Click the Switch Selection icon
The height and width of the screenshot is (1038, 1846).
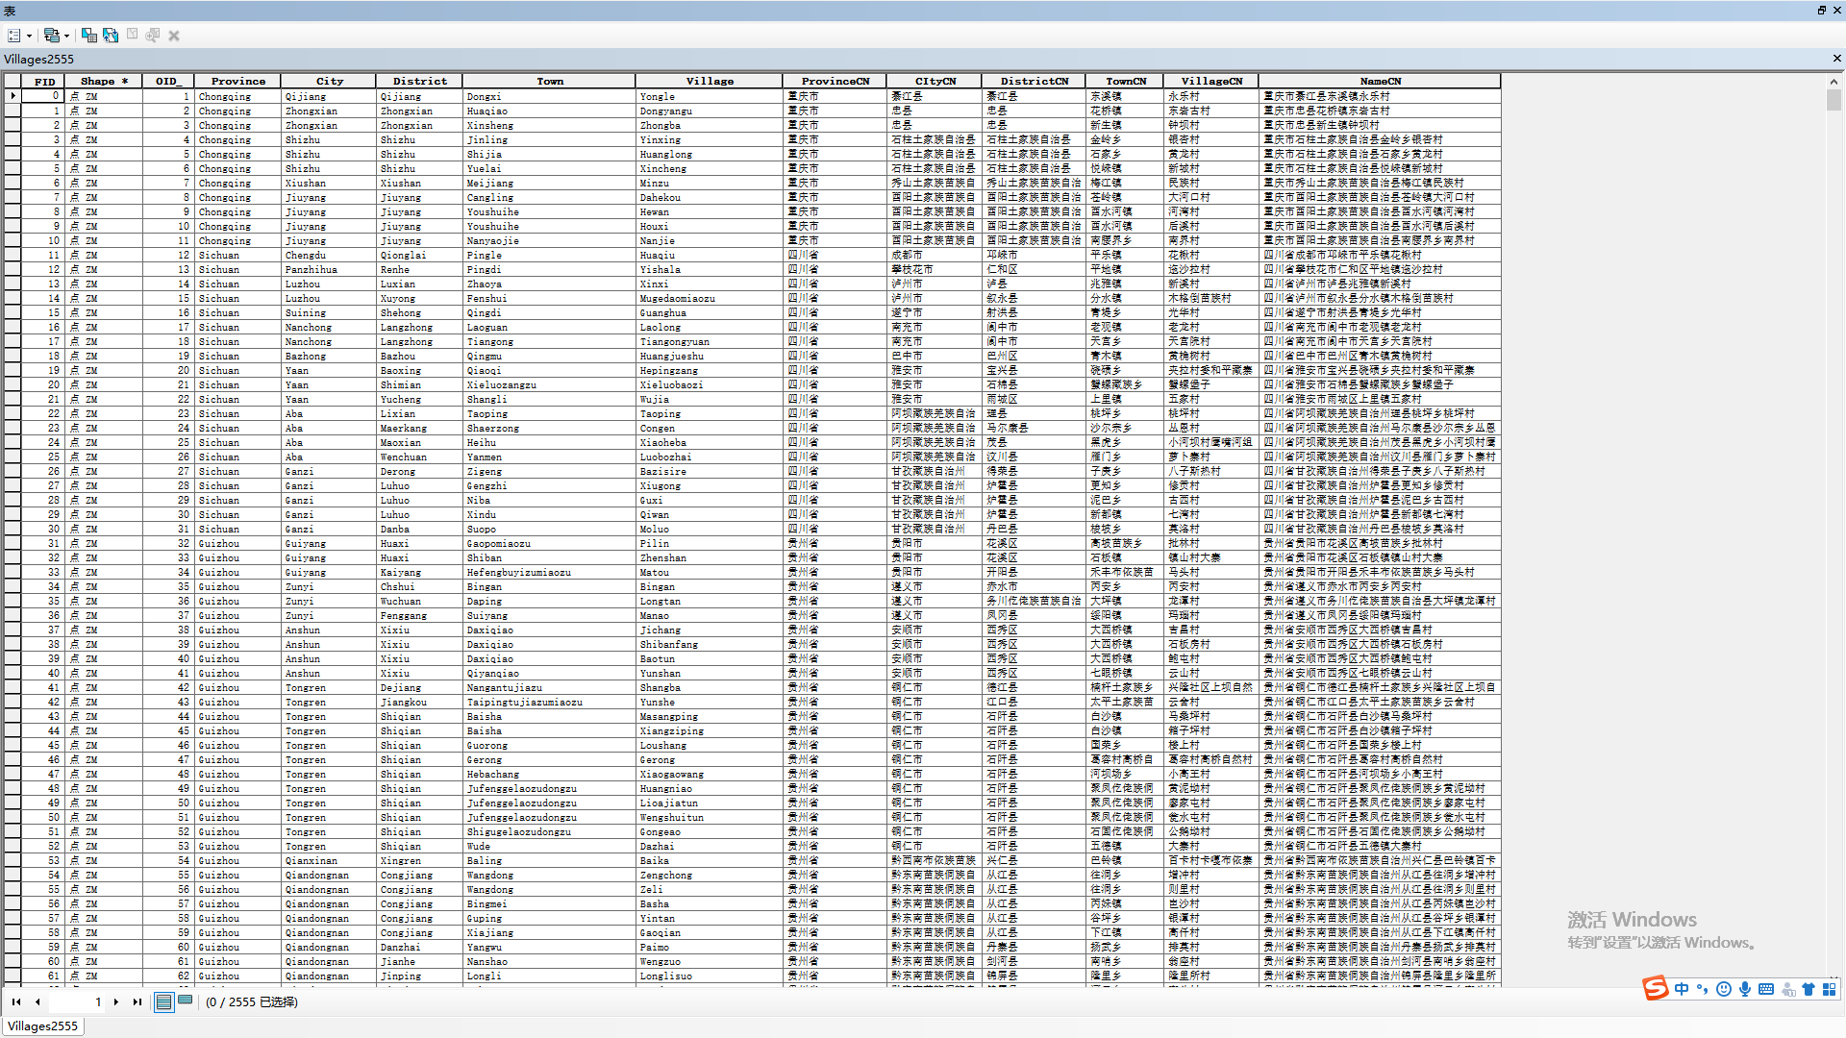111,36
